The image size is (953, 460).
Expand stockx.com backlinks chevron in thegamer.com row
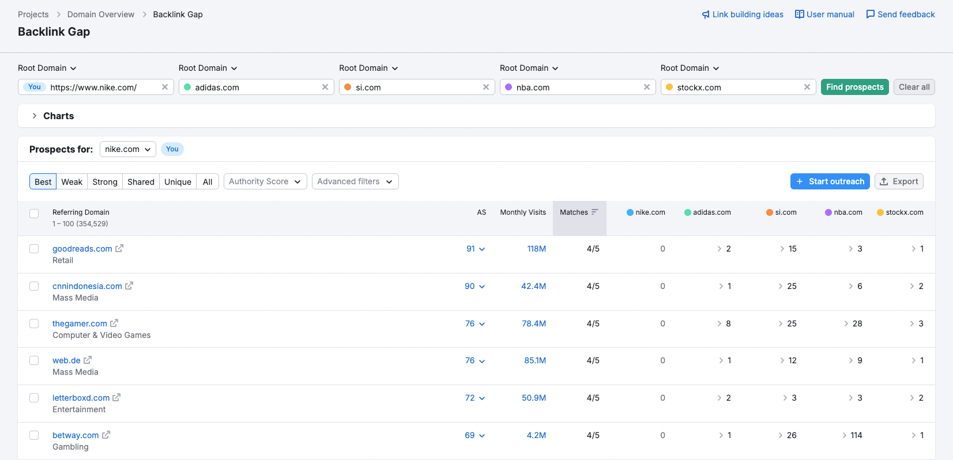coord(912,324)
